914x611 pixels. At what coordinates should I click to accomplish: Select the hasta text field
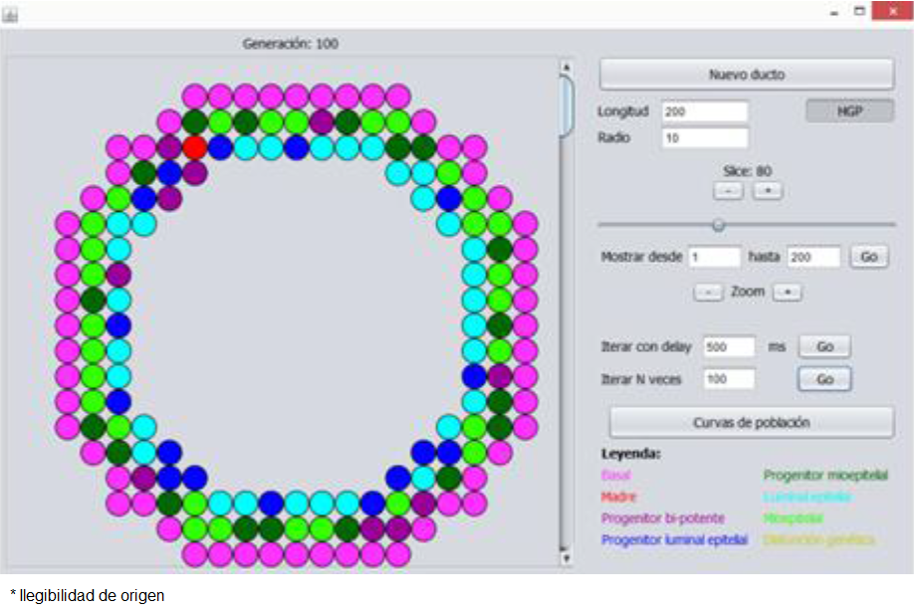tap(813, 257)
